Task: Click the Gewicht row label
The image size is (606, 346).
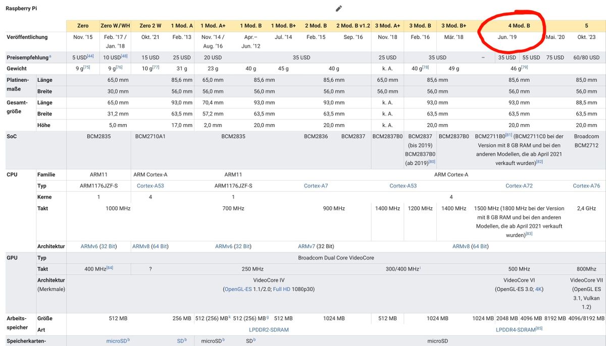Action: pyautogui.click(x=17, y=68)
